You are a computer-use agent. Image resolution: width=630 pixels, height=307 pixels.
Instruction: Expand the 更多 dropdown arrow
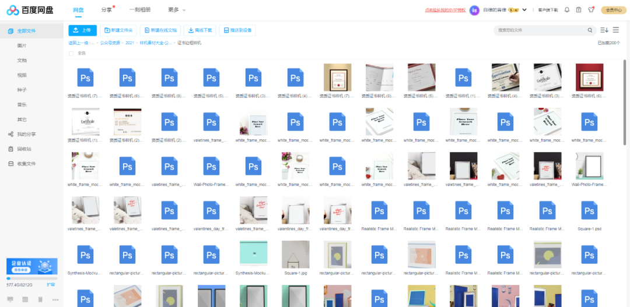pos(184,10)
